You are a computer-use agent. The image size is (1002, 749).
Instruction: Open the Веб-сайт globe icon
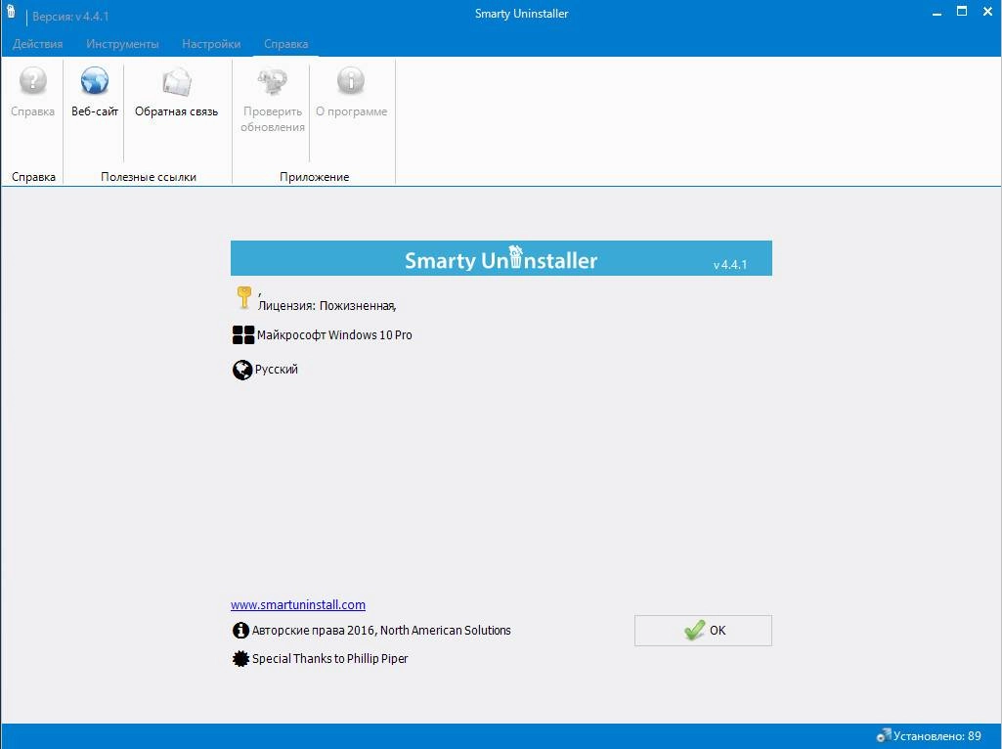[x=95, y=81]
